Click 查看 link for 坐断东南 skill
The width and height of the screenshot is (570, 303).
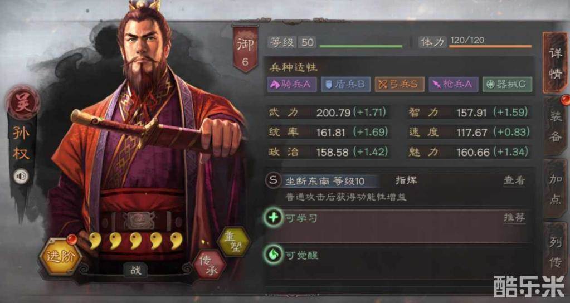coord(514,180)
